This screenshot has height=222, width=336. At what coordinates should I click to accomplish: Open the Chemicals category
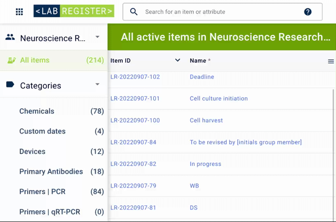(x=61, y=111)
